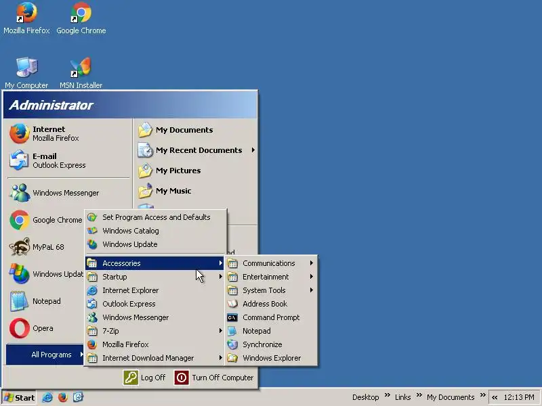542x406 pixels.
Task: Open Notepad in Start menu left pane
Action: pos(45,301)
